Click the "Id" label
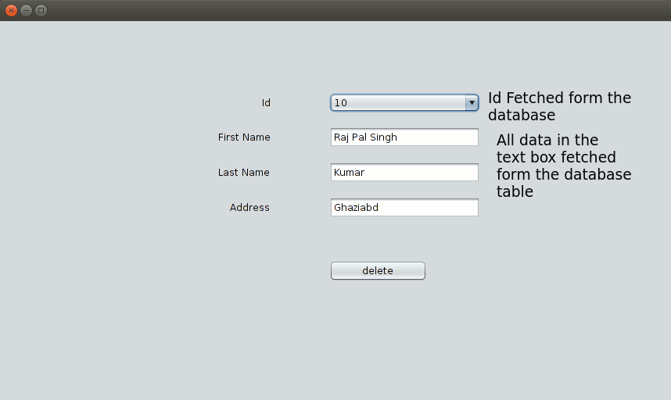Image resolution: width=671 pixels, height=400 pixels. [x=266, y=102]
